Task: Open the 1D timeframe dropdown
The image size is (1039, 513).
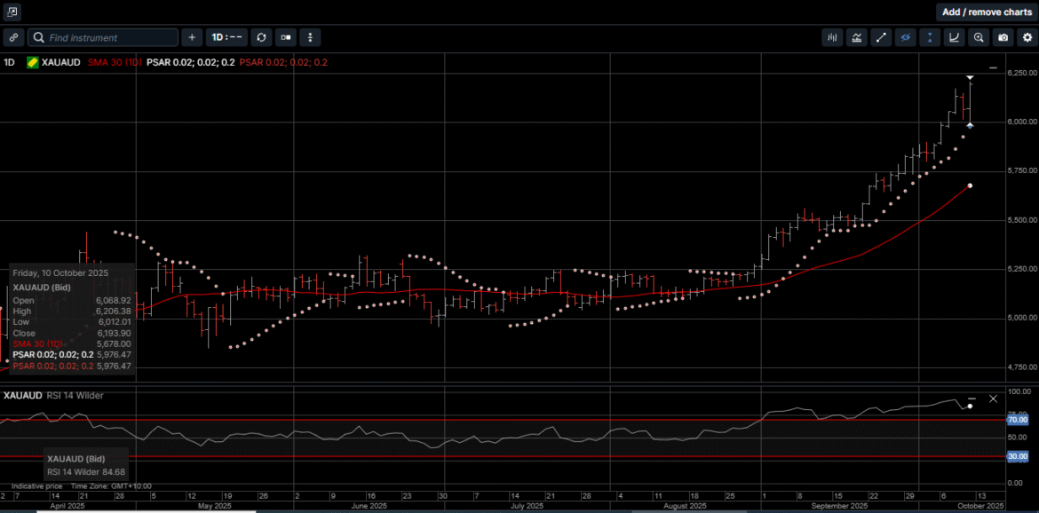Action: pyautogui.click(x=226, y=37)
